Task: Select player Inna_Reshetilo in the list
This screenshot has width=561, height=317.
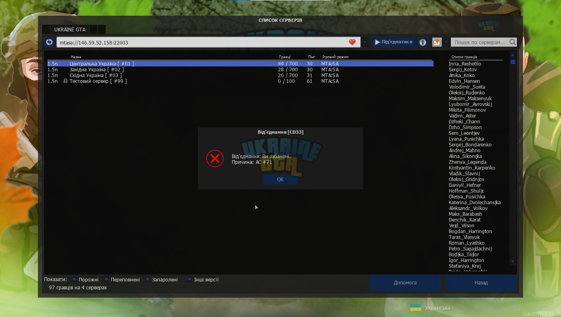Action: 465,64
